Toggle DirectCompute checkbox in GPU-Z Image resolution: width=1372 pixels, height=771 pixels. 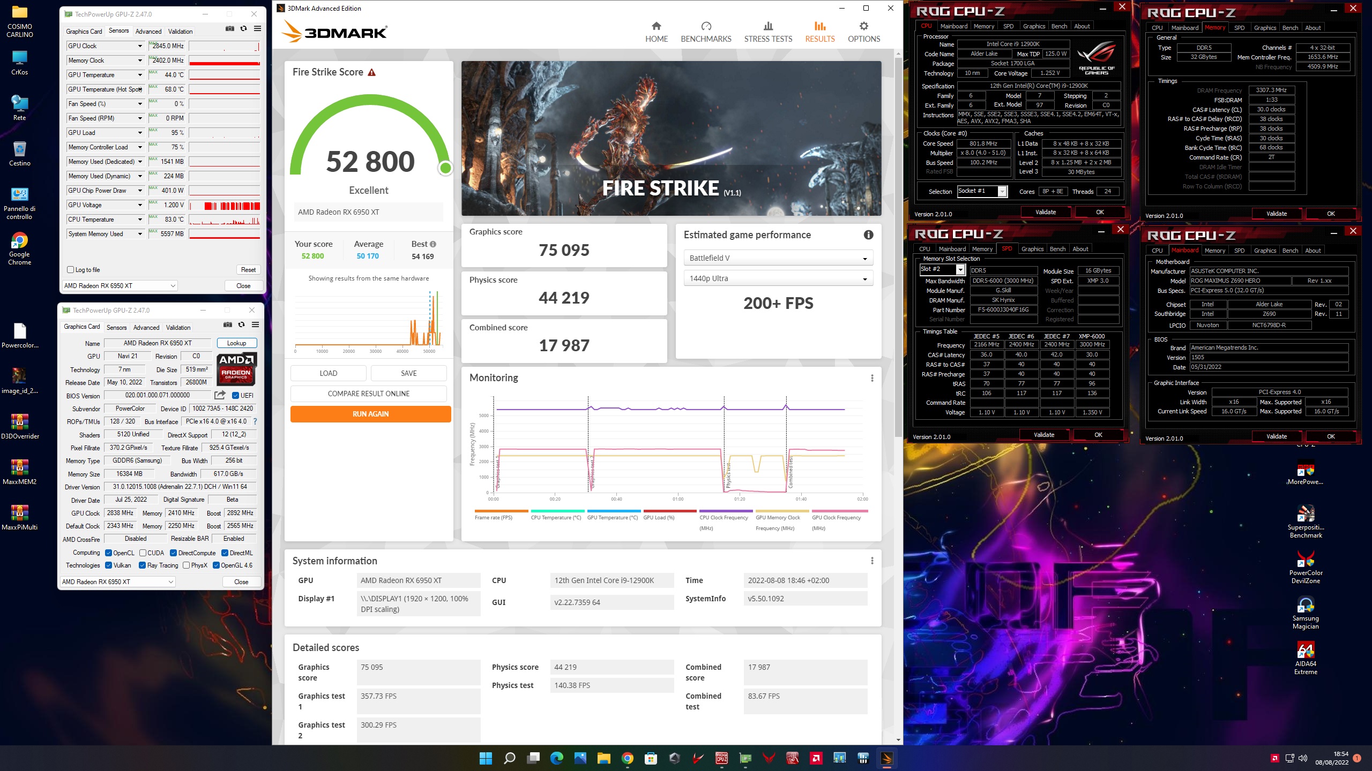click(173, 553)
